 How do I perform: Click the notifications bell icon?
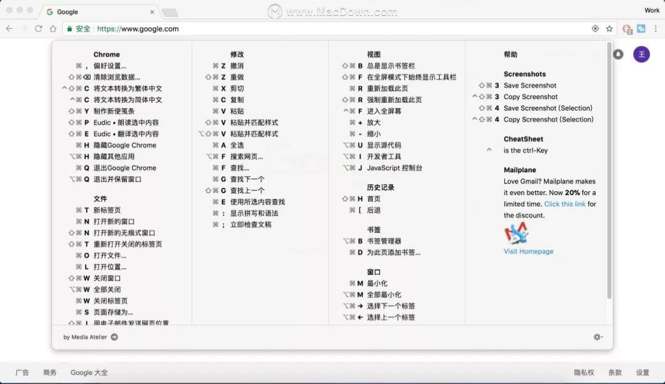click(618, 54)
